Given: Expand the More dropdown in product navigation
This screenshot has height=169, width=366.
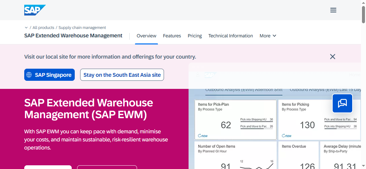Looking at the screenshot, I should 268,36.
